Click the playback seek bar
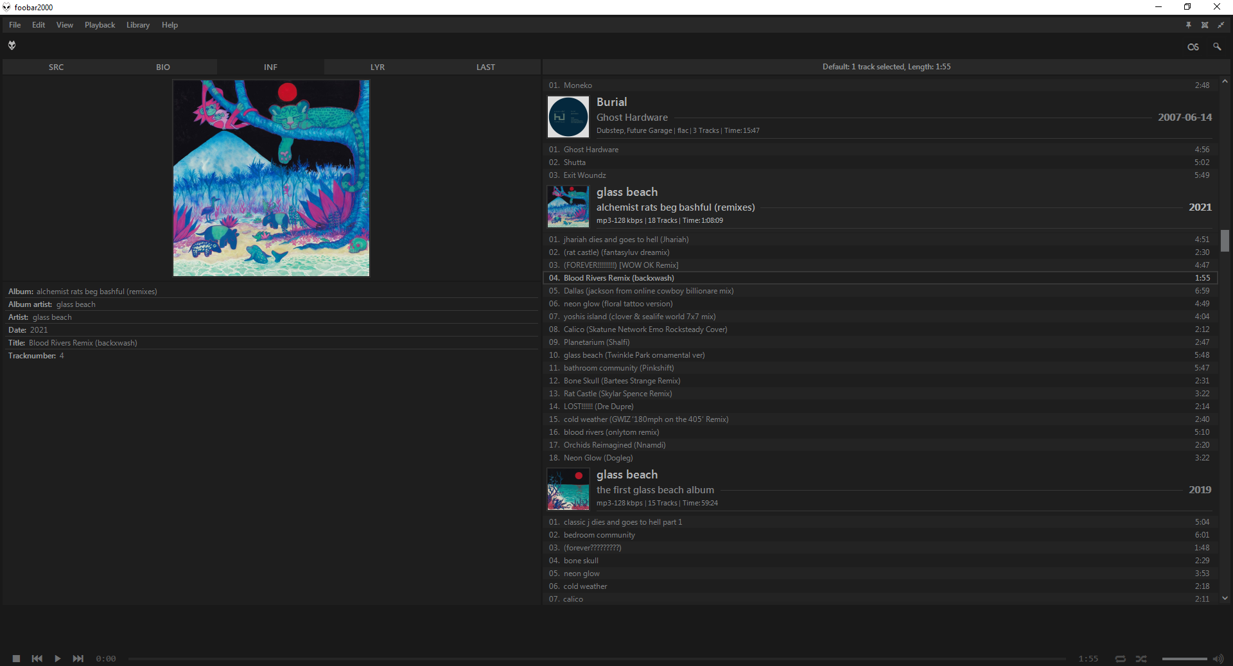This screenshot has width=1233, height=666. point(597,659)
